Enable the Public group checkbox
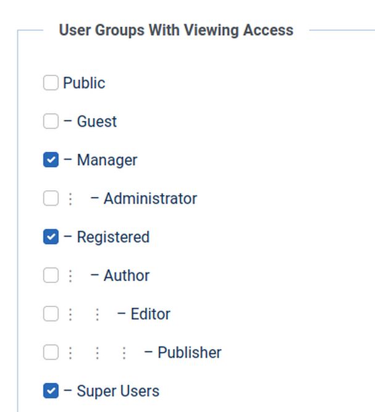Viewport: 375px width, 412px height. coord(51,83)
